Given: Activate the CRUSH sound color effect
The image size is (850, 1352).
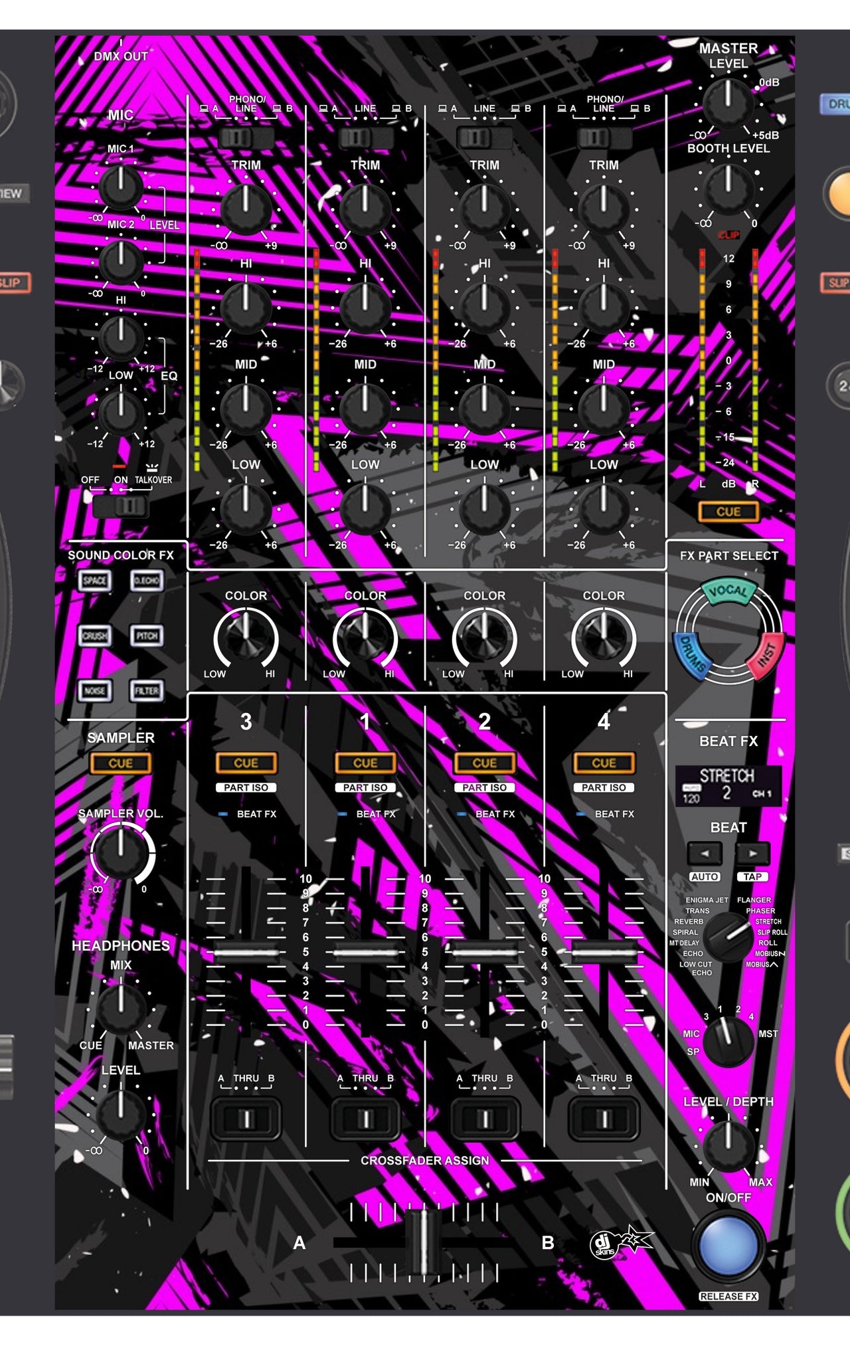Looking at the screenshot, I should [94, 636].
